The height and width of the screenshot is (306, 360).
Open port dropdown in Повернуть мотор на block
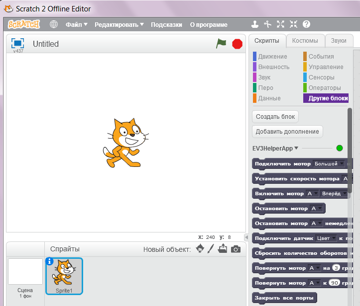314,268
